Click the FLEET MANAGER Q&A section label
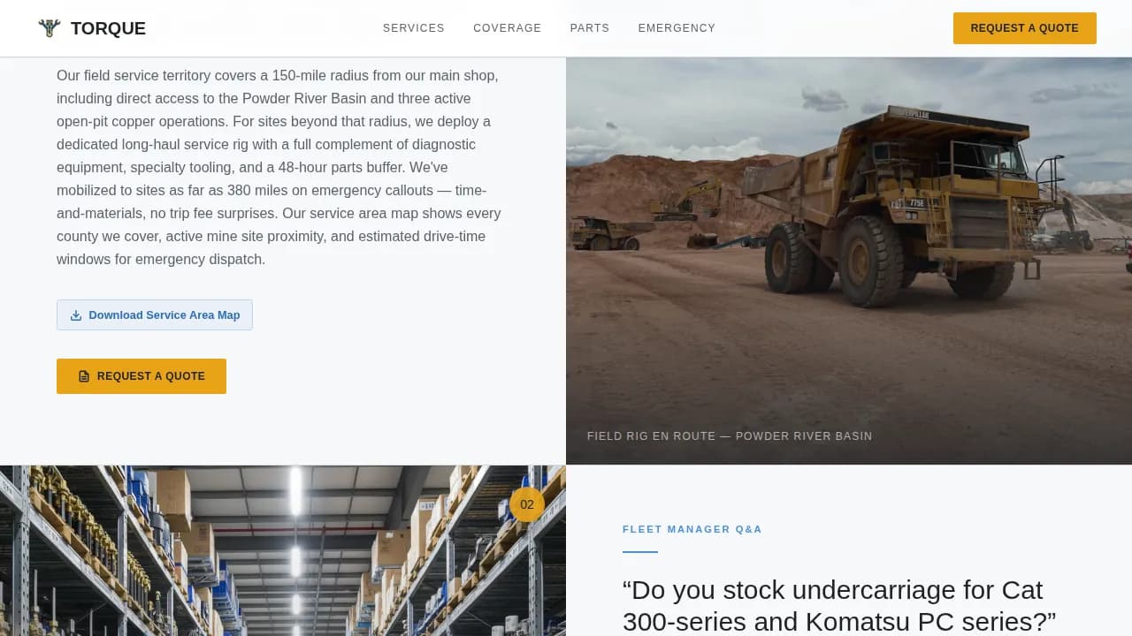Screen dimensions: 1132x636 (692, 529)
